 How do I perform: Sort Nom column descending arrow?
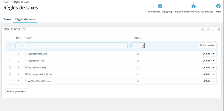click(x=31, y=38)
